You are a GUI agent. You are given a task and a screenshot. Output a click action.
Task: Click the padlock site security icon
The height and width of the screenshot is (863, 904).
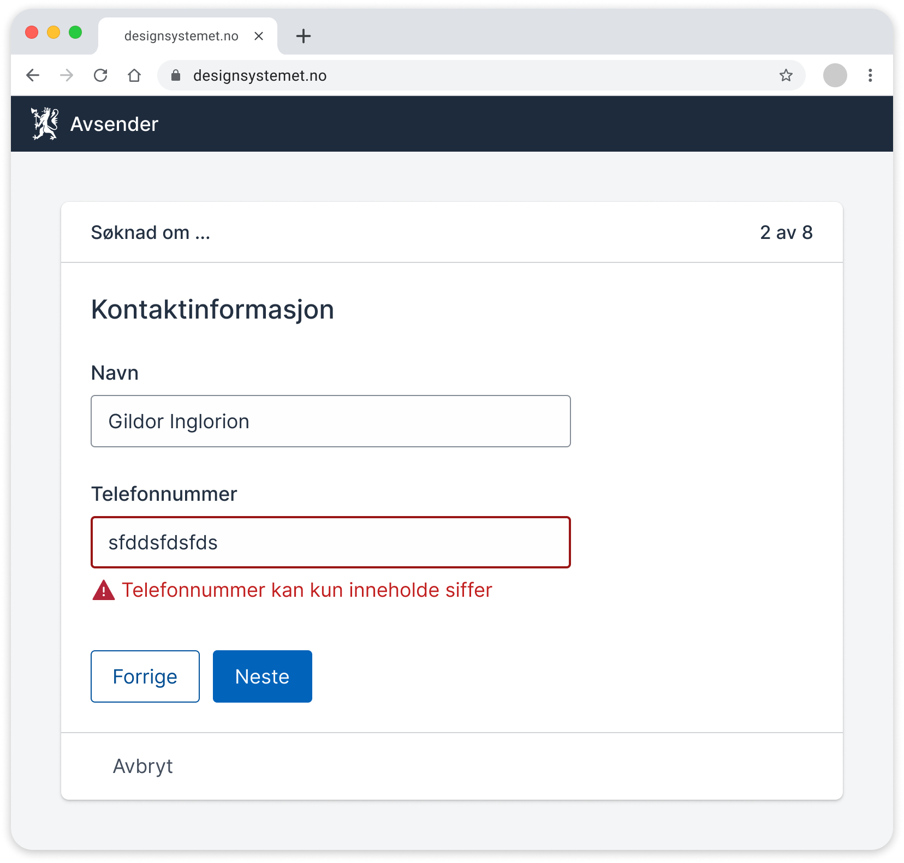[176, 75]
